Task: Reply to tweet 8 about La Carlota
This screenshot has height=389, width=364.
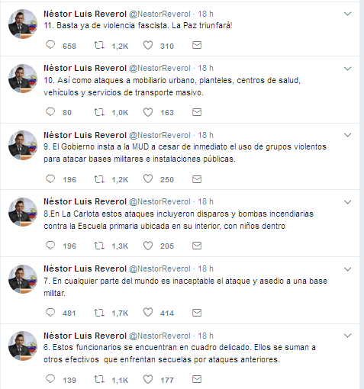Action: pos(50,246)
